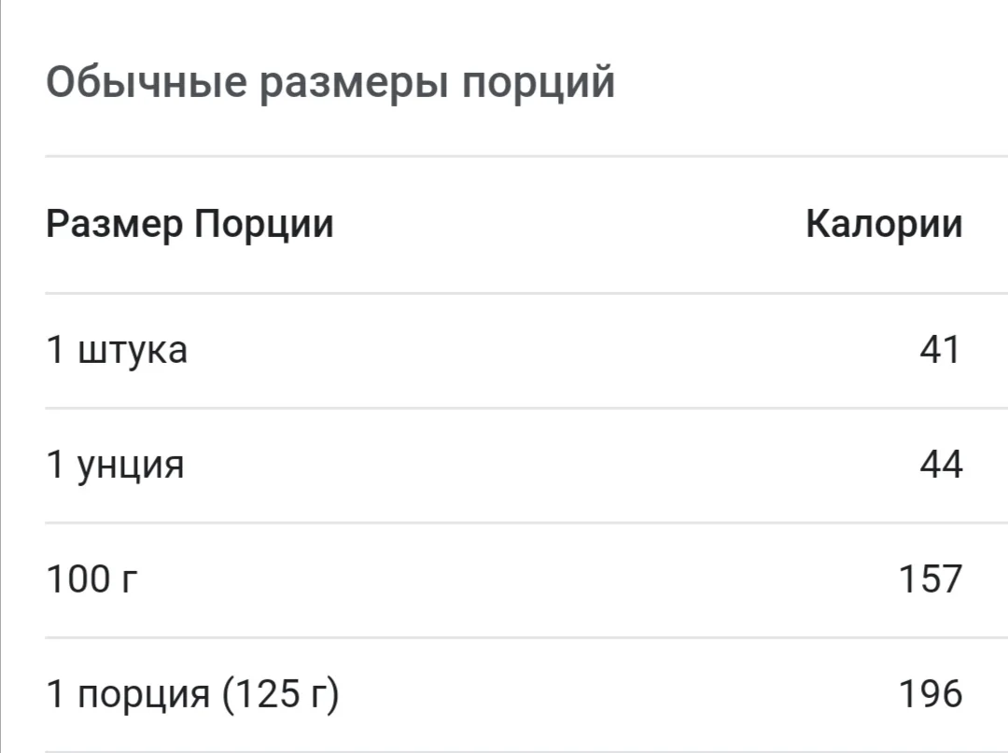The width and height of the screenshot is (1008, 753).
Task: Click the word "порций" in the heading
Action: point(539,83)
